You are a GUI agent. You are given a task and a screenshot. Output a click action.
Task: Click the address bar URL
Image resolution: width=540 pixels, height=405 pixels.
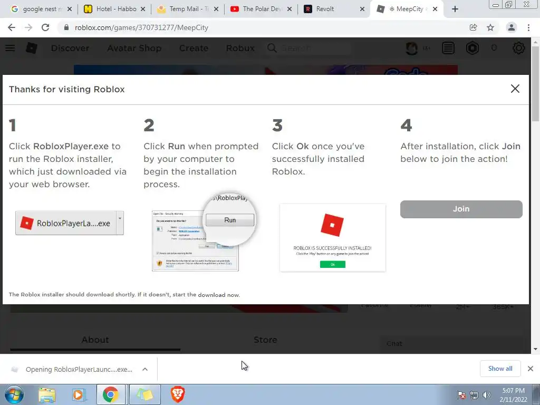point(141,27)
